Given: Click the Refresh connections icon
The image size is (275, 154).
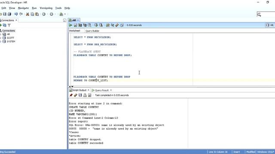Looking at the screenshot, I should pyautogui.click(x=5, y=25).
